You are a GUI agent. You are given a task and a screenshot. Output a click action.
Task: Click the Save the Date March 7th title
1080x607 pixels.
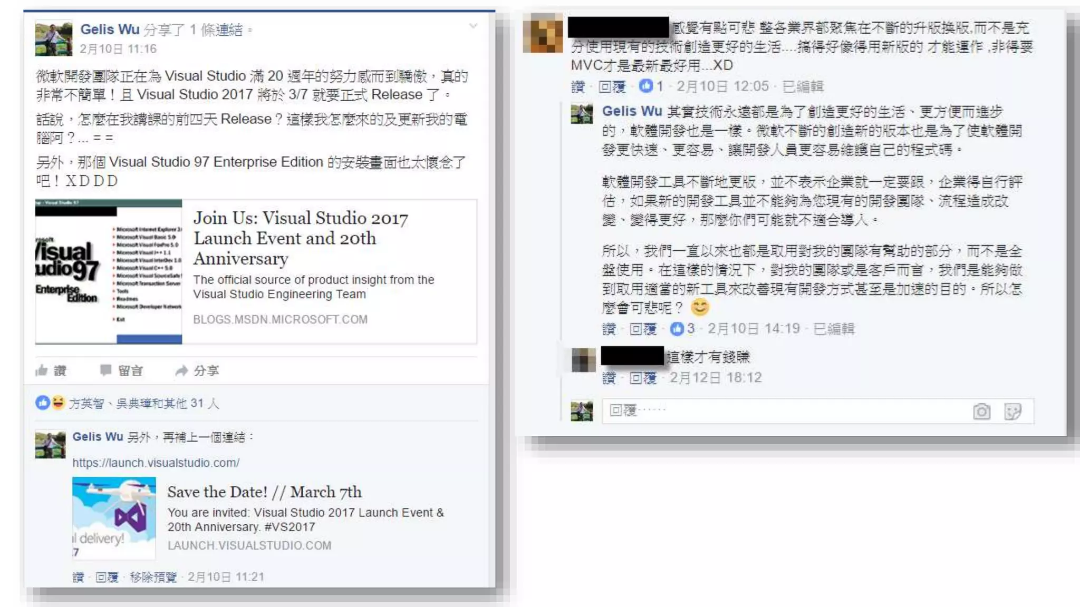coord(264,492)
